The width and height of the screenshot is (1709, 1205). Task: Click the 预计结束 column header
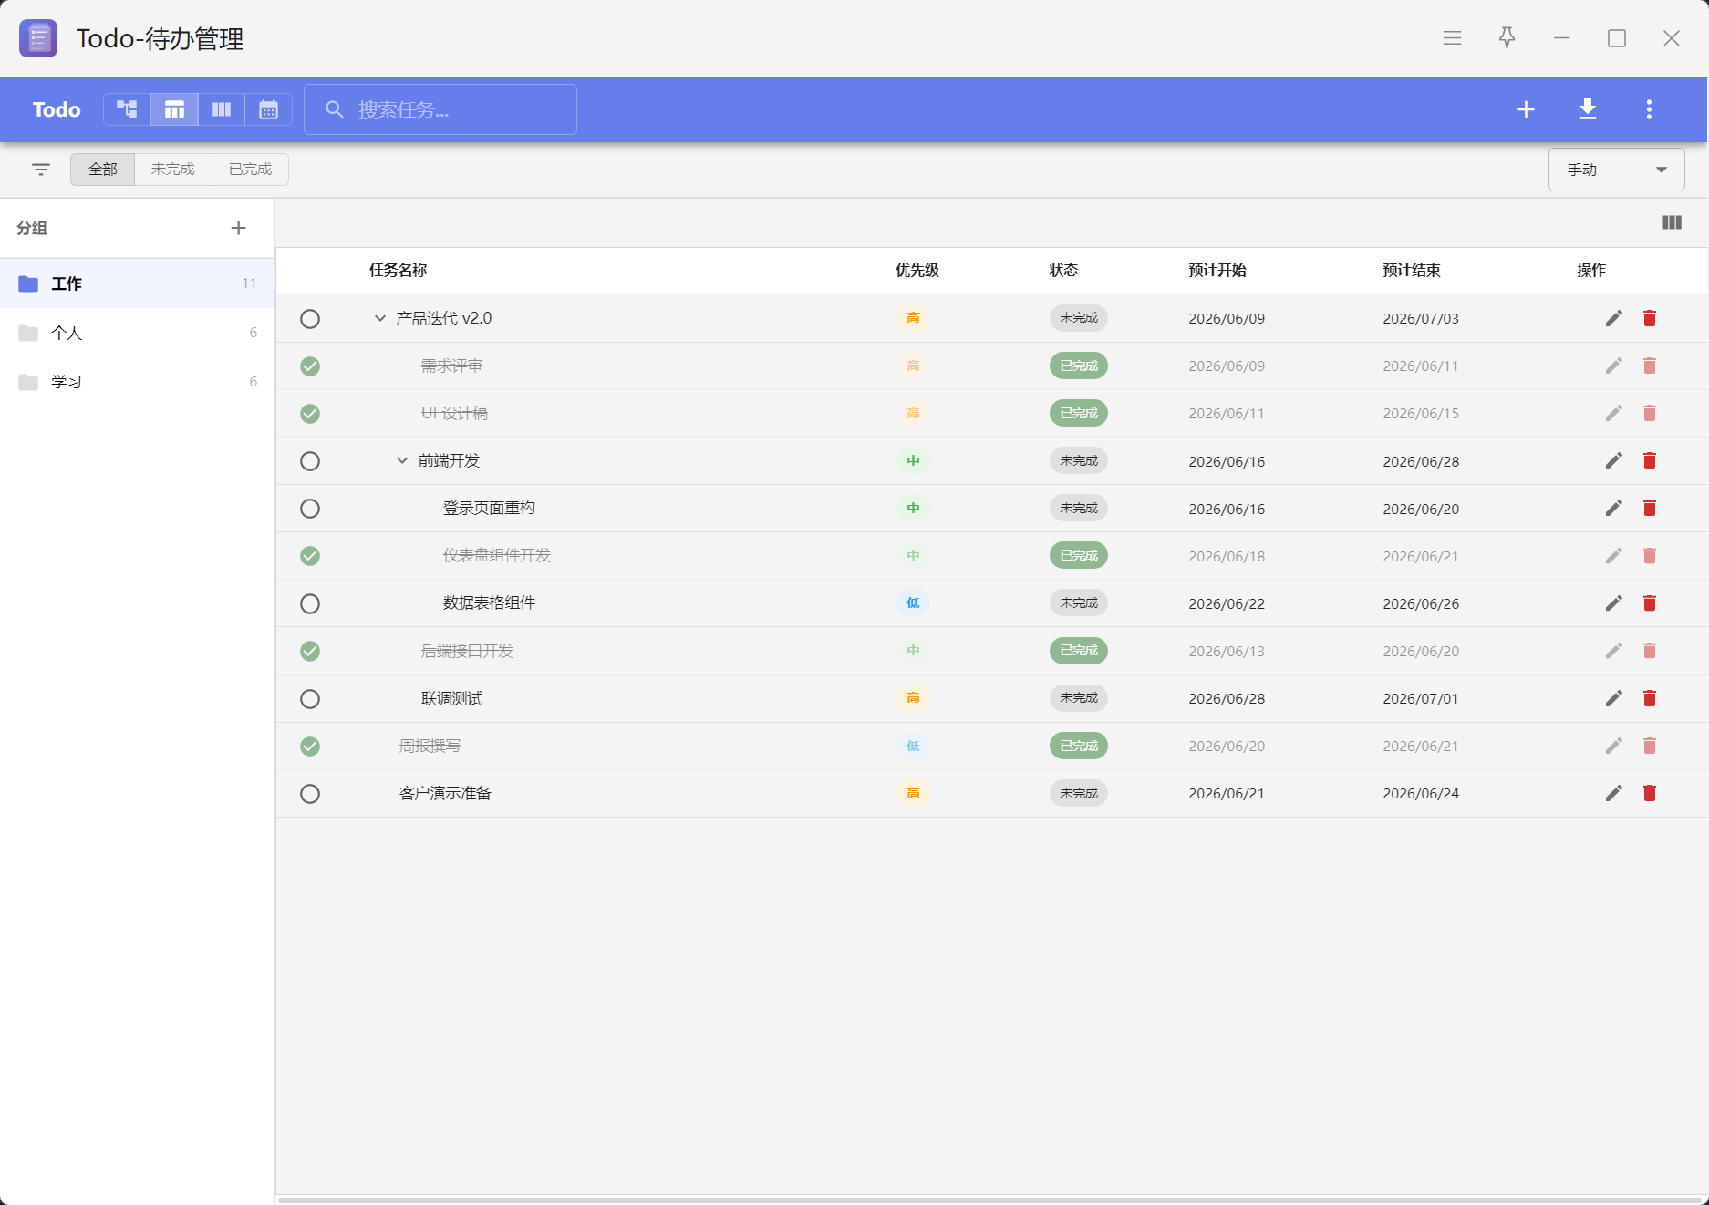[1412, 270]
